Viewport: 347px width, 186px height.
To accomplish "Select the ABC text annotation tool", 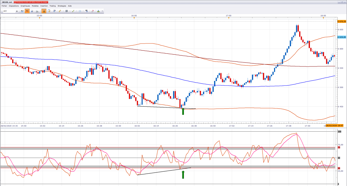I will (87, 11).
